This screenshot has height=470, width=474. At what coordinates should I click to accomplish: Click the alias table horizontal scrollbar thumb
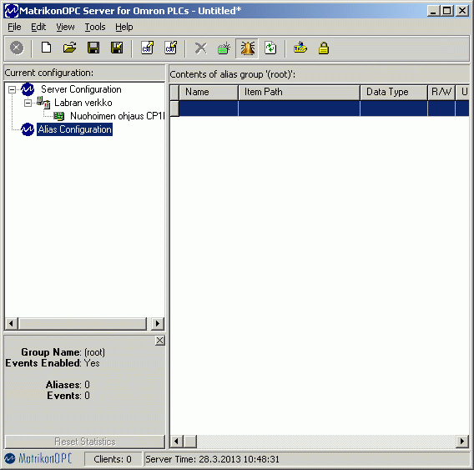coord(190,442)
